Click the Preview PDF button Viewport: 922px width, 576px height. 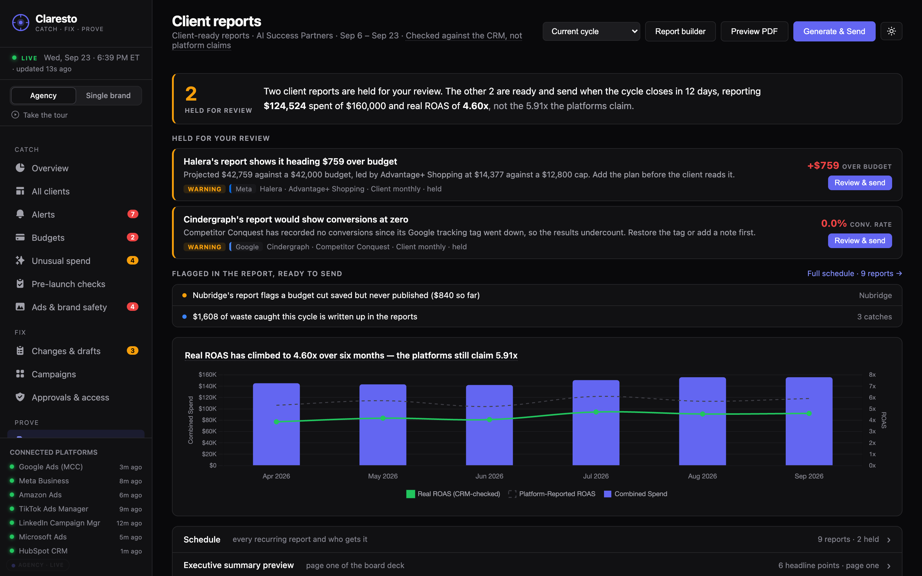click(754, 31)
